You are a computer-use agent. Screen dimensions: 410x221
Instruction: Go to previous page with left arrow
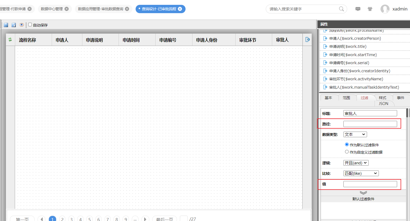tap(42, 219)
